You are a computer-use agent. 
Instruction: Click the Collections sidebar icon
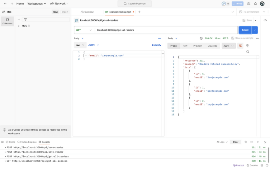[8, 21]
